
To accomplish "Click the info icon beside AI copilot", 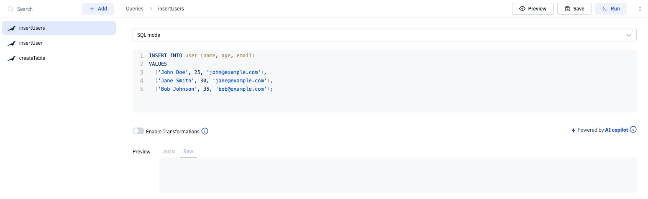I will [633, 130].
